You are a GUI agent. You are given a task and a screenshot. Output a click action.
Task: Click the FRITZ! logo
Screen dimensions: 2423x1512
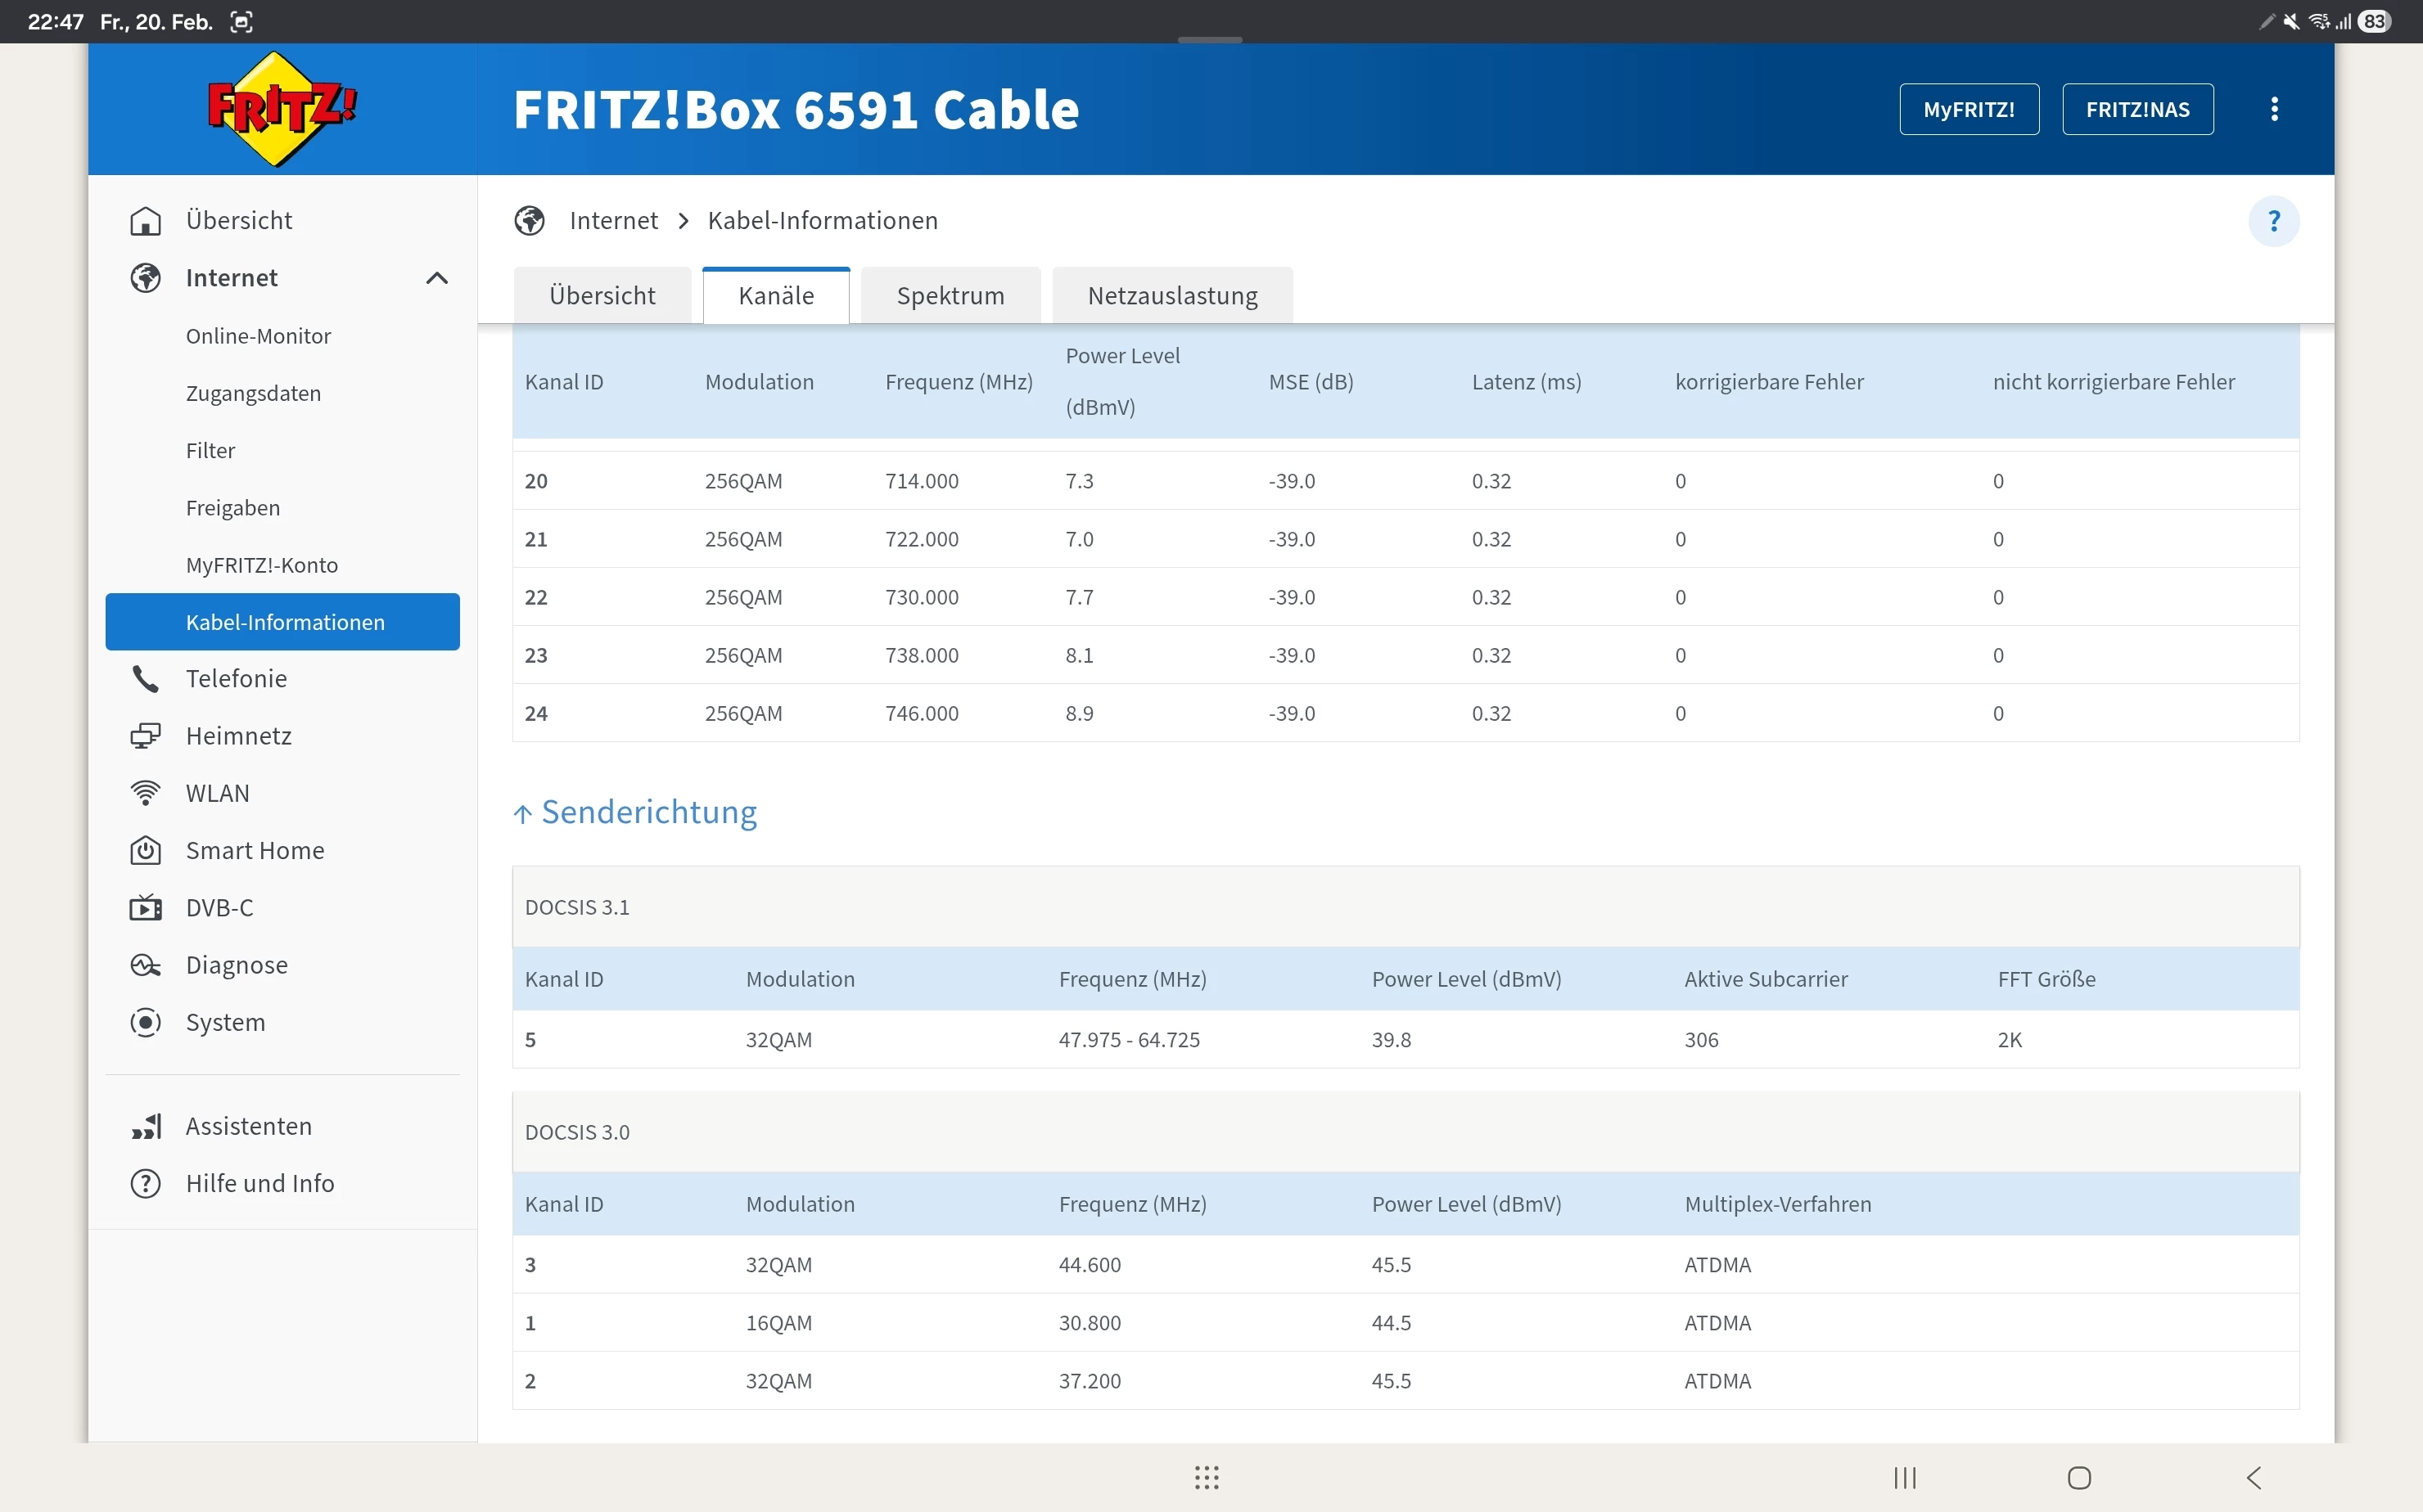[x=282, y=109]
